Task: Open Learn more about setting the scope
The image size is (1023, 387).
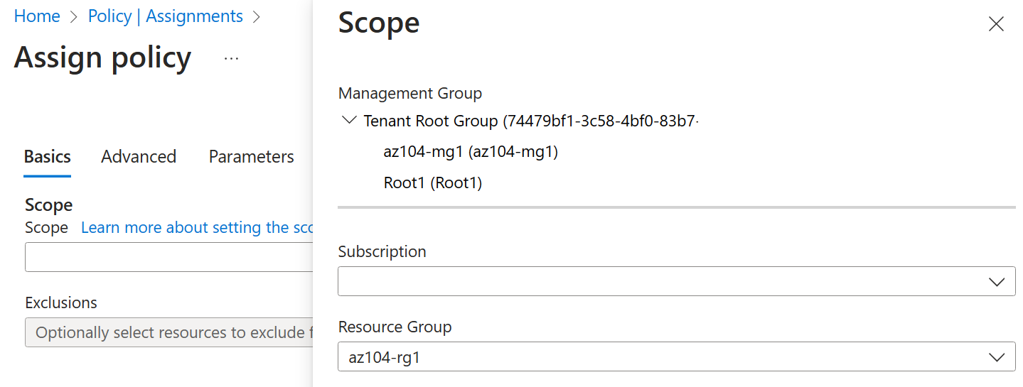Action: pyautogui.click(x=197, y=228)
